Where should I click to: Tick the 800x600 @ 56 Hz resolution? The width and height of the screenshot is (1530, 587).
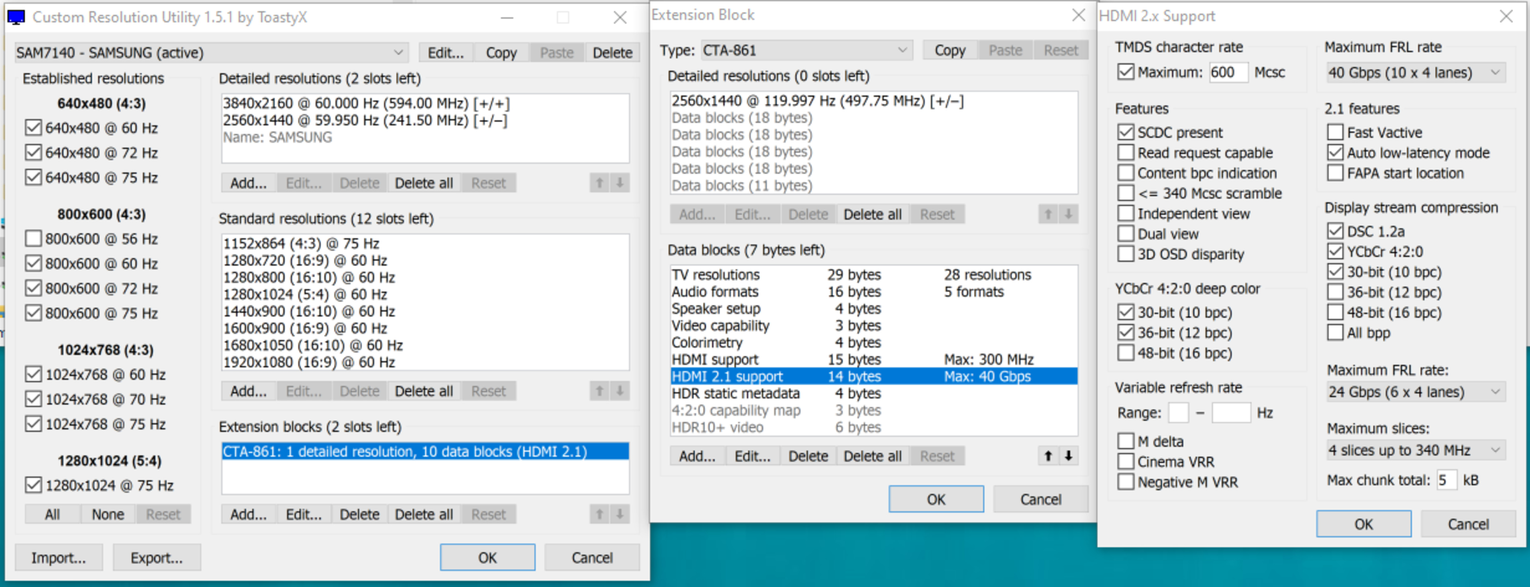[x=33, y=239]
